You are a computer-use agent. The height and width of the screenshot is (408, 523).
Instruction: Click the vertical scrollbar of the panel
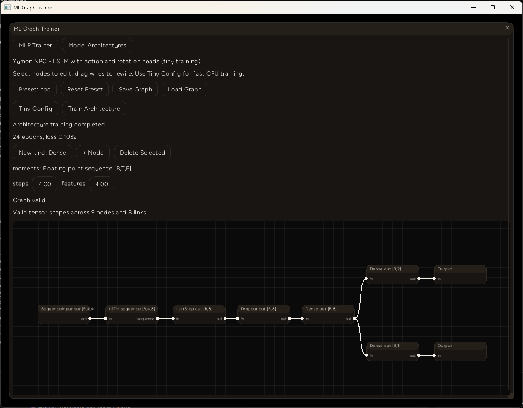(508, 214)
